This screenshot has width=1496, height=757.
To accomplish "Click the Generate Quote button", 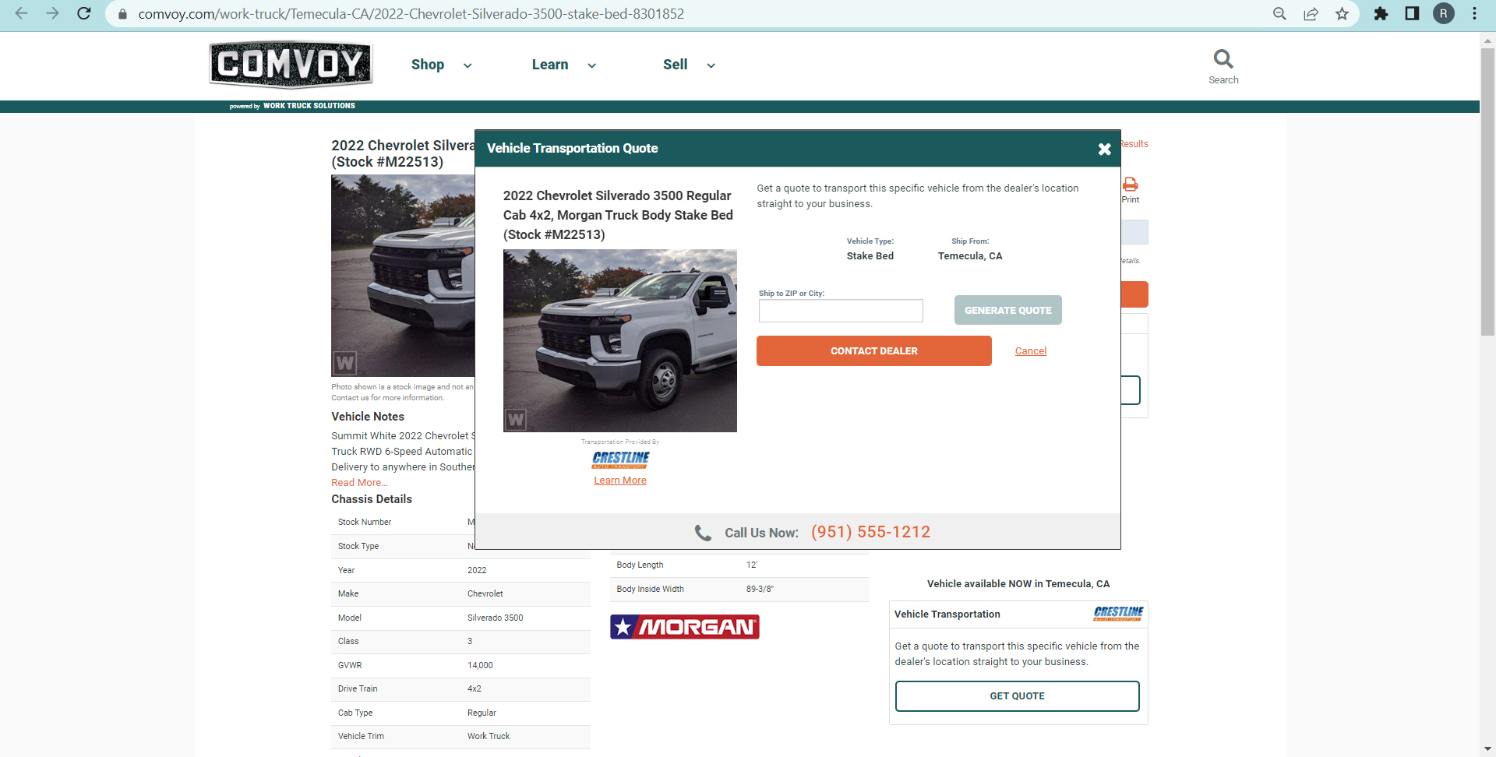I will pos(1007,310).
